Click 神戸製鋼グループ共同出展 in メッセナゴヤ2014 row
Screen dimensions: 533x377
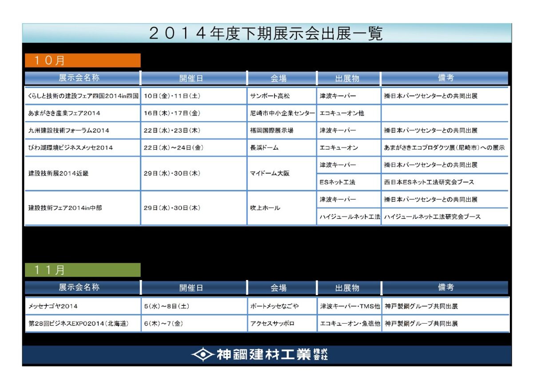pos(421,306)
